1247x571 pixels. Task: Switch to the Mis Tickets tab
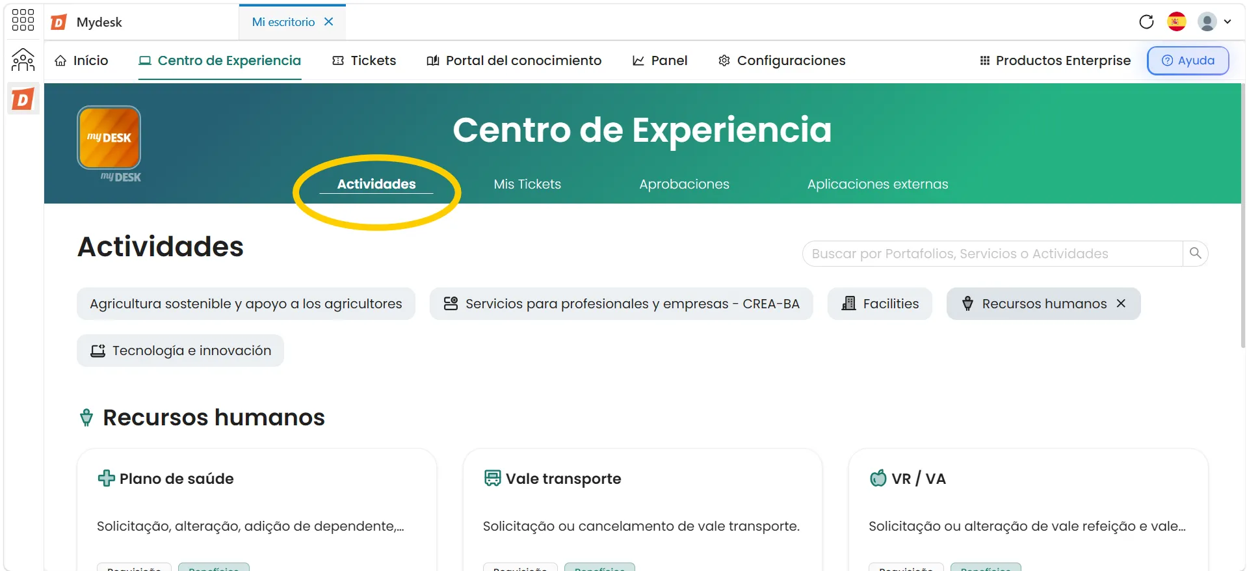pos(527,184)
